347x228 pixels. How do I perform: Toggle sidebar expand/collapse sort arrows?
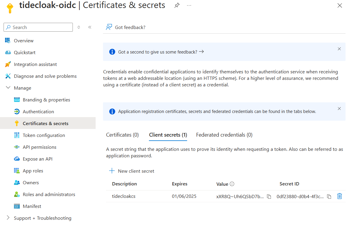[79, 27]
